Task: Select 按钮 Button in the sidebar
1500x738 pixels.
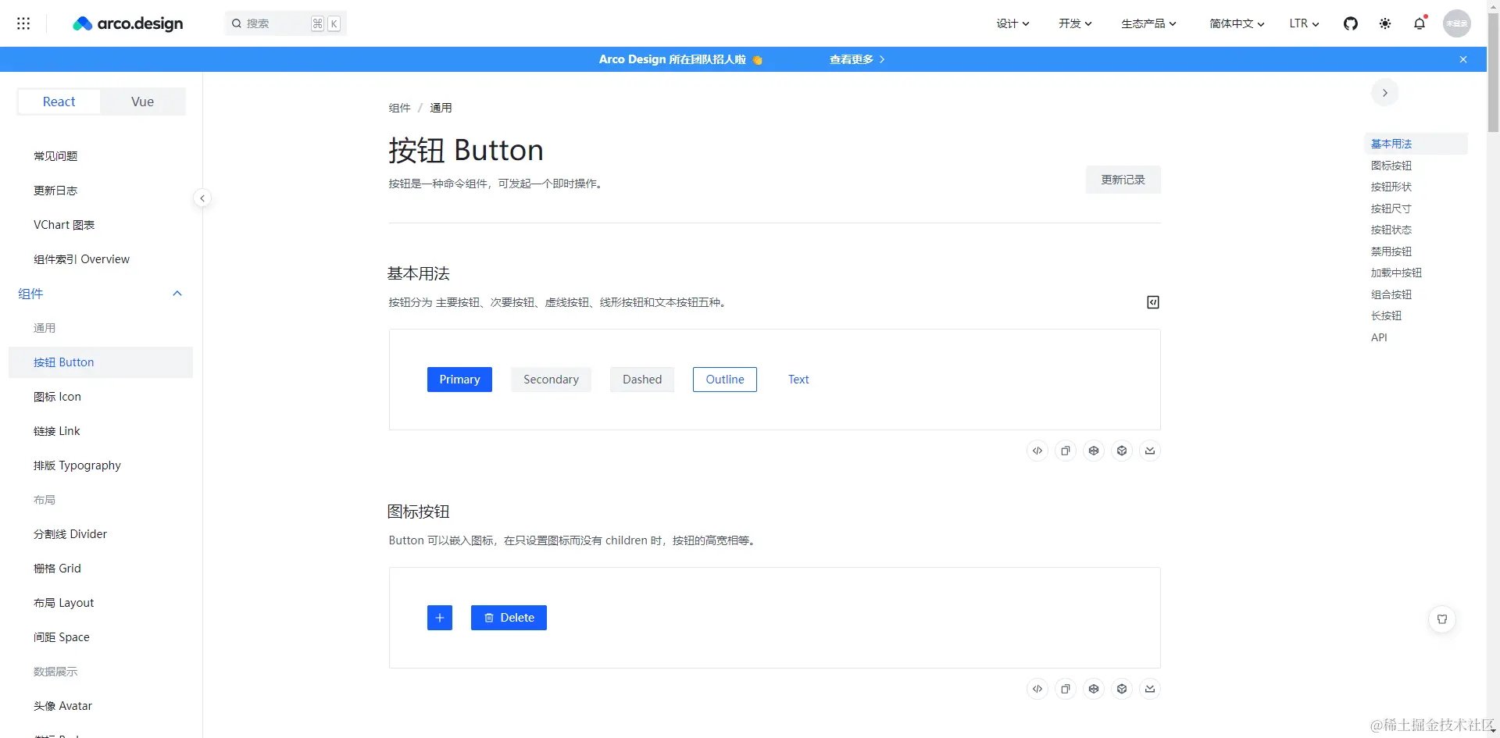Action: [x=100, y=362]
